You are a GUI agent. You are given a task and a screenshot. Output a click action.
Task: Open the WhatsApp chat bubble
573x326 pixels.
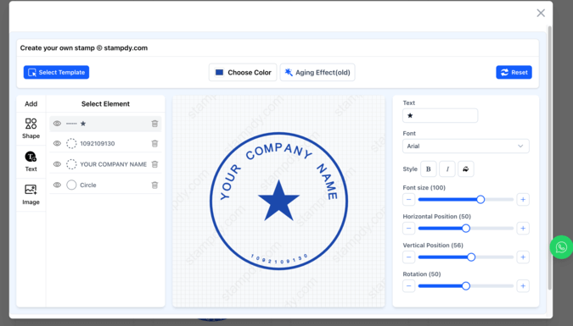[x=561, y=247]
